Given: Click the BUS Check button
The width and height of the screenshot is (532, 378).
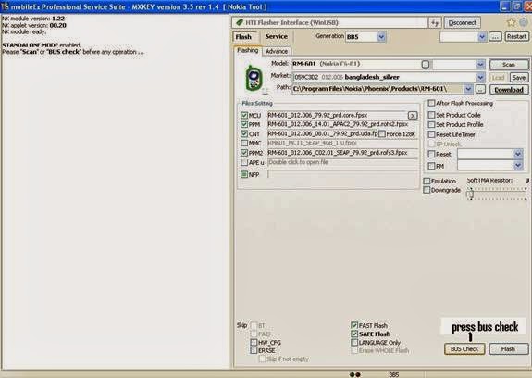Looking at the screenshot, I should tap(464, 349).
